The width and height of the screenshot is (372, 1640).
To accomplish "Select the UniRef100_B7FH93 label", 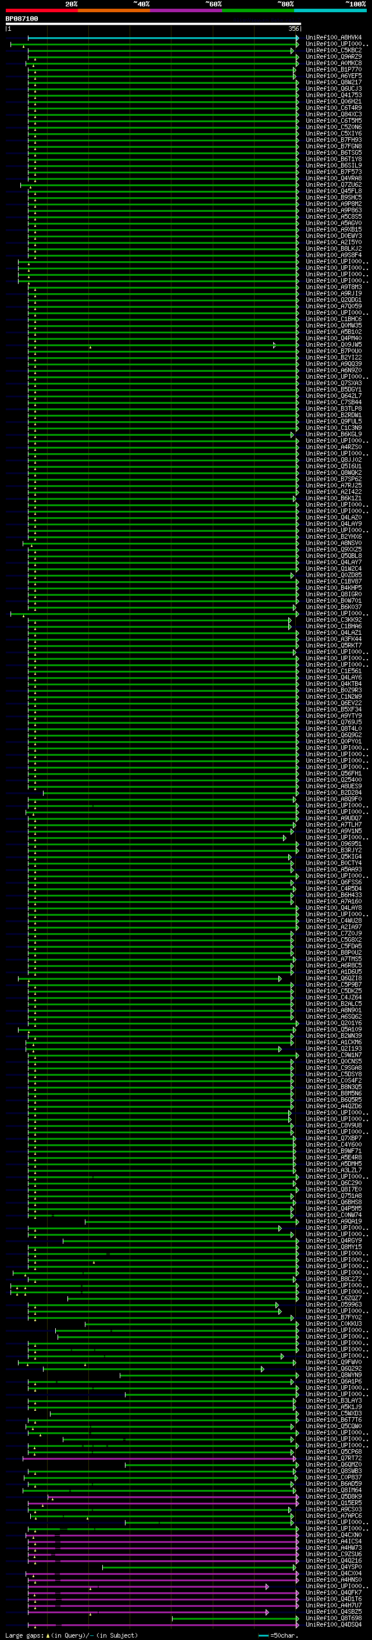I will click(334, 140).
